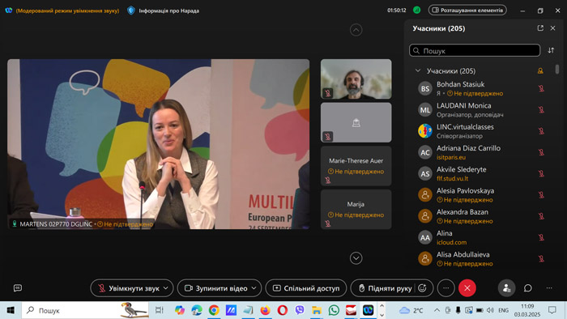Open the meeting information shield icon
Viewport: 567px width, 319px height.
[x=131, y=11]
